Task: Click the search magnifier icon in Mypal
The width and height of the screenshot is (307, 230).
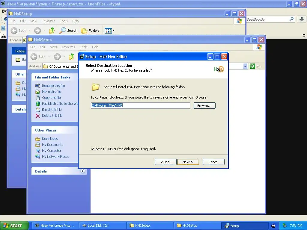Action: point(291,19)
